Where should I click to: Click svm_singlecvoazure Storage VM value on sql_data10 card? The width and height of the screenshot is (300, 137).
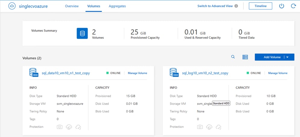tap(70, 104)
